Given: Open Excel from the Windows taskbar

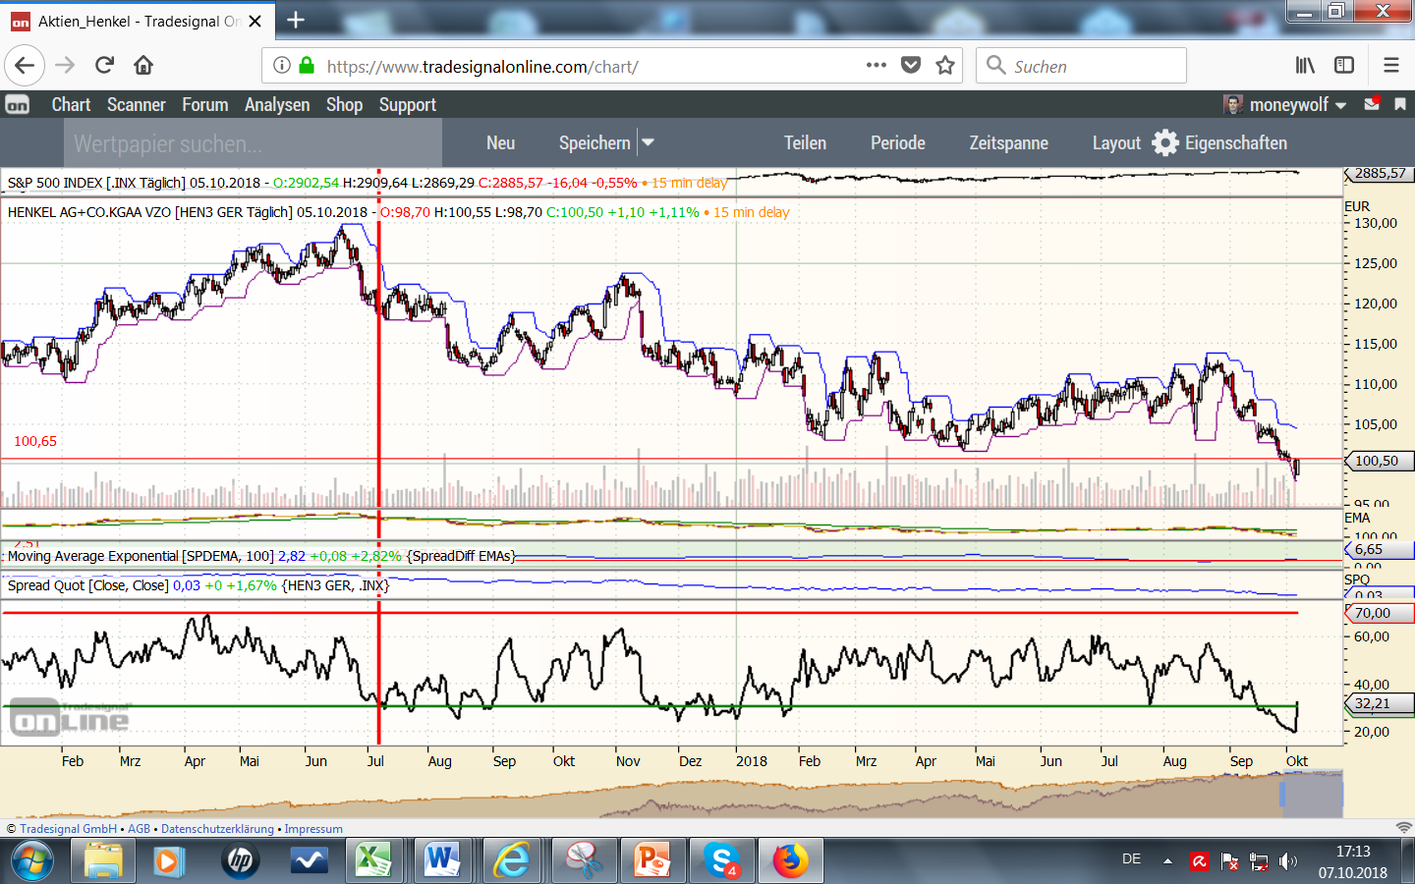Looking at the screenshot, I should (372, 861).
